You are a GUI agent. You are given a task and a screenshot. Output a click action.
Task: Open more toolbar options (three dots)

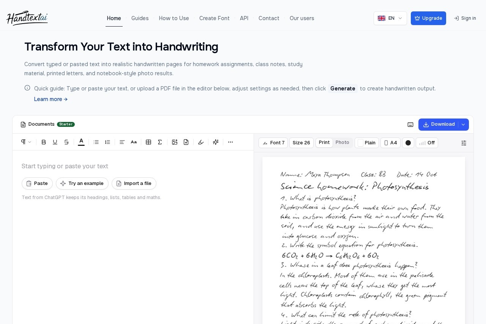click(x=230, y=142)
